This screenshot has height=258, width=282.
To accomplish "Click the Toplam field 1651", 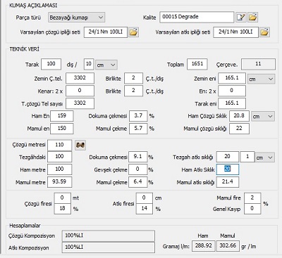I will pyautogui.click(x=197, y=64).
